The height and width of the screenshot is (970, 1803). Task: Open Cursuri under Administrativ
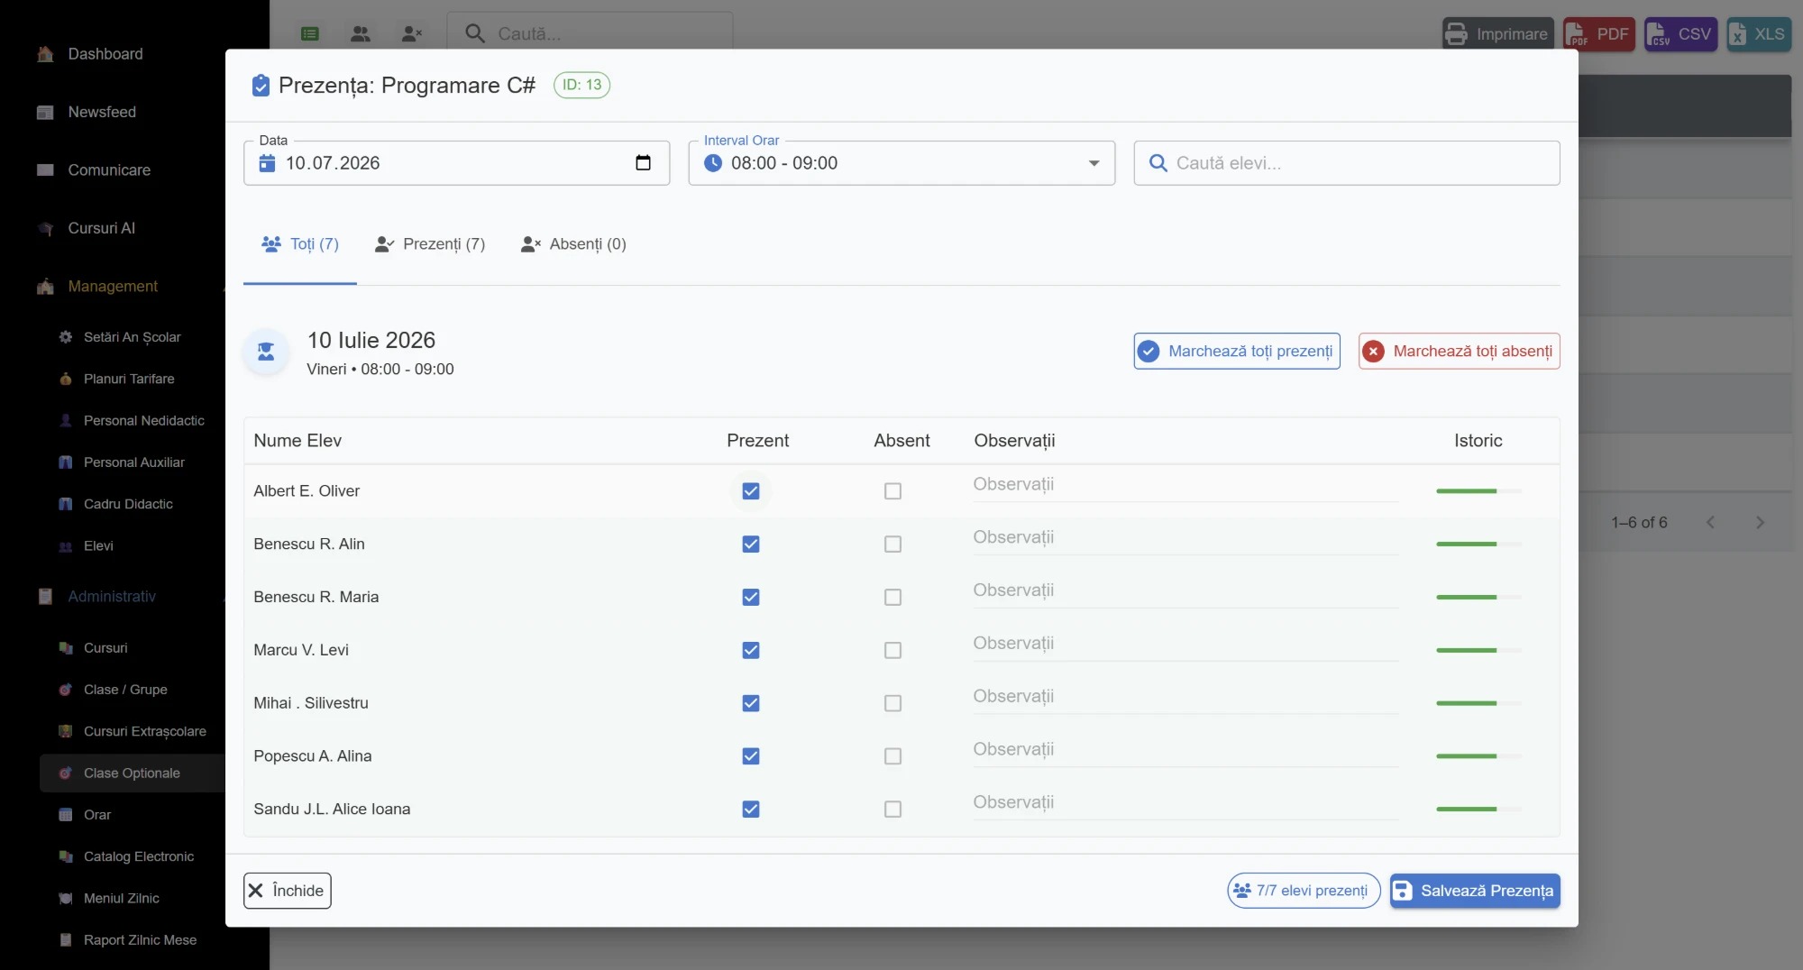click(105, 648)
